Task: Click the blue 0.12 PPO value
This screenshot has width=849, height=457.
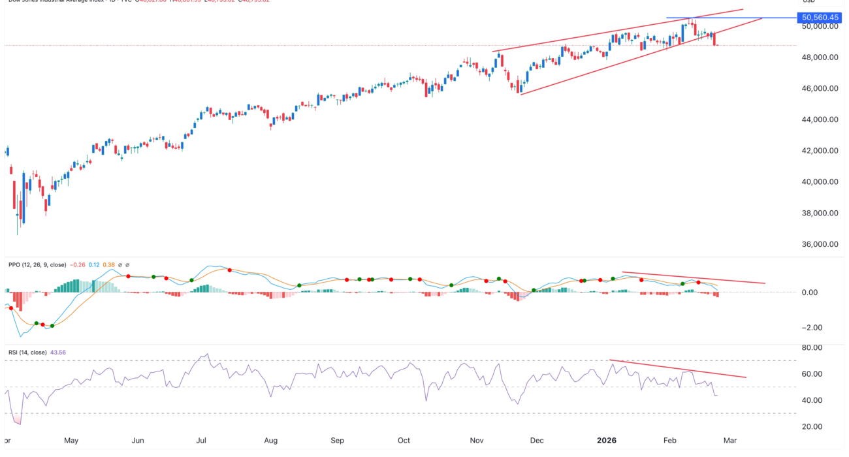Action: coord(94,265)
